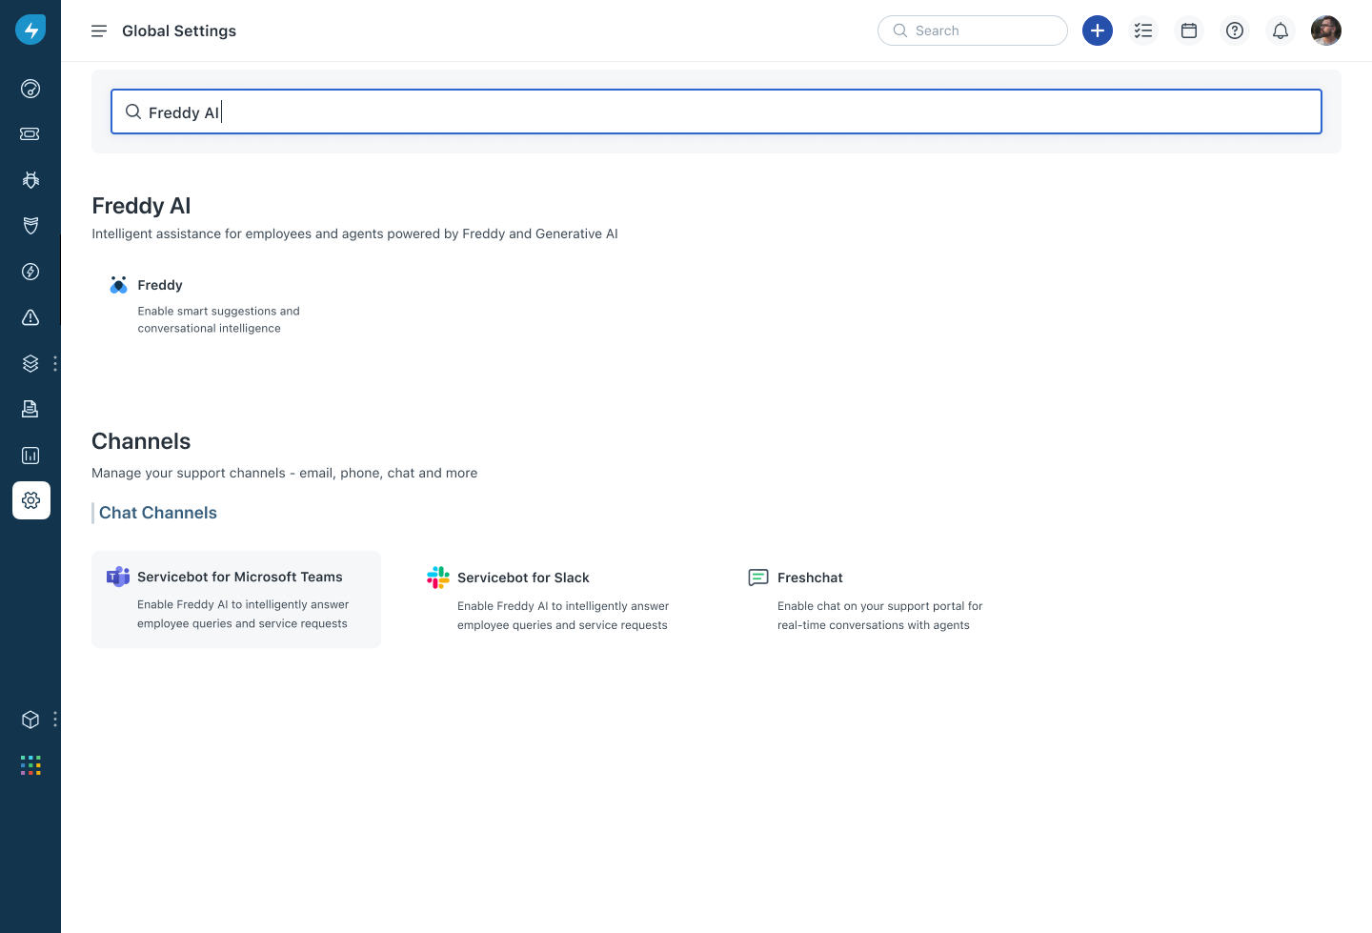Open the Dashboard gauge icon in sidebar
The image size is (1372, 933).
pyautogui.click(x=30, y=89)
